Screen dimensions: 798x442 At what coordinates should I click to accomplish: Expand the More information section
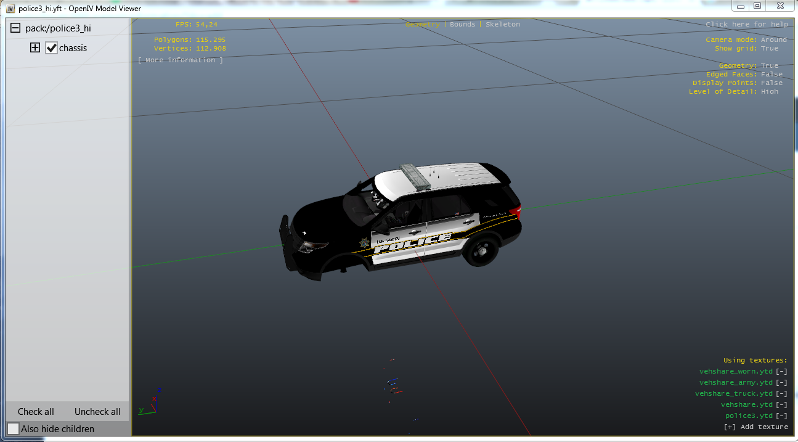point(181,60)
